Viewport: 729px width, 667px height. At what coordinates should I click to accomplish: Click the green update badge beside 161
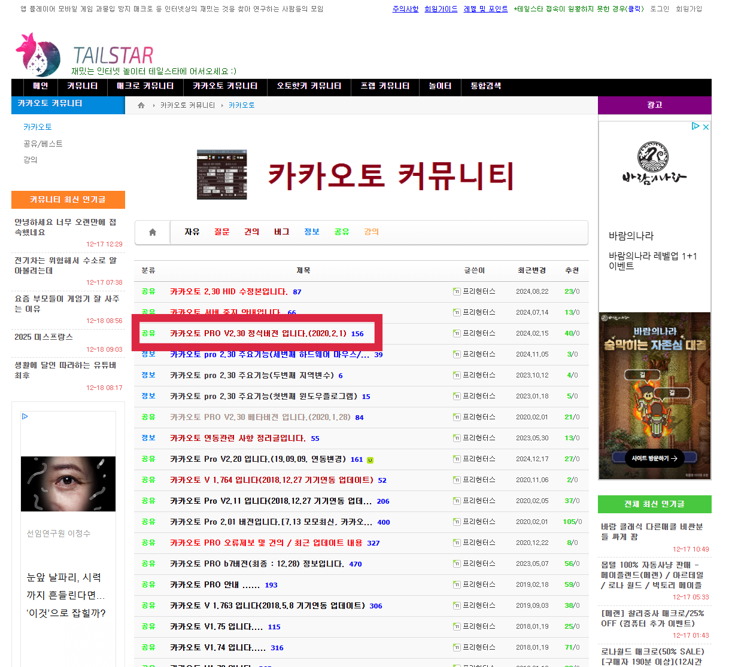point(370,460)
